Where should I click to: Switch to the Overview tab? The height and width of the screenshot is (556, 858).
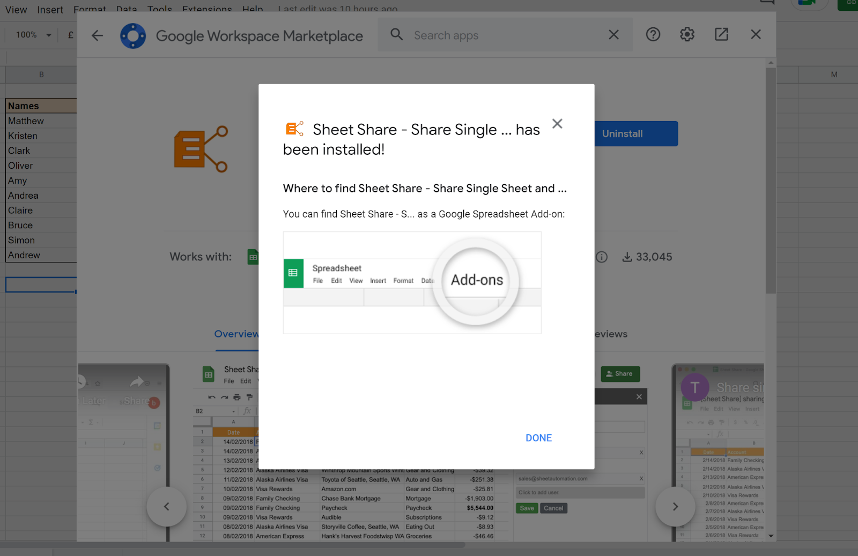236,334
